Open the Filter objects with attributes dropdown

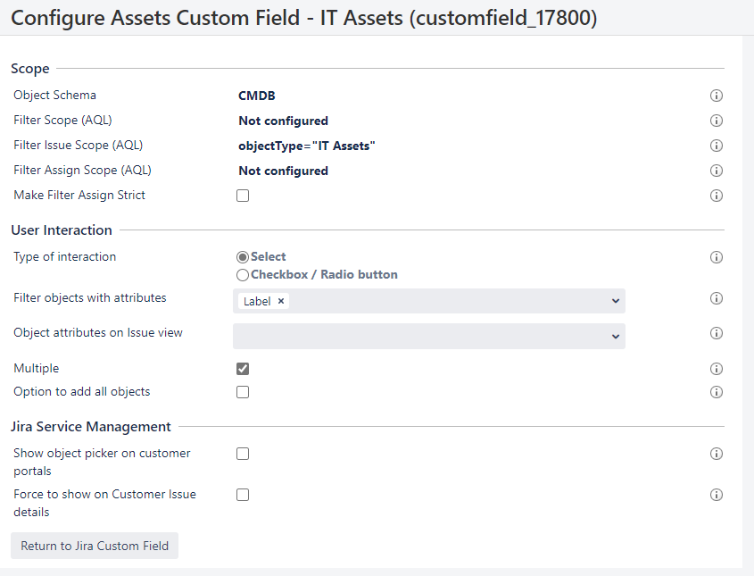616,301
